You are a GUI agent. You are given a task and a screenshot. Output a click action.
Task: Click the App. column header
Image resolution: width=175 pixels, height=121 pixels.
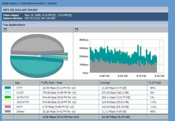pyautogui.click(x=17, y=83)
